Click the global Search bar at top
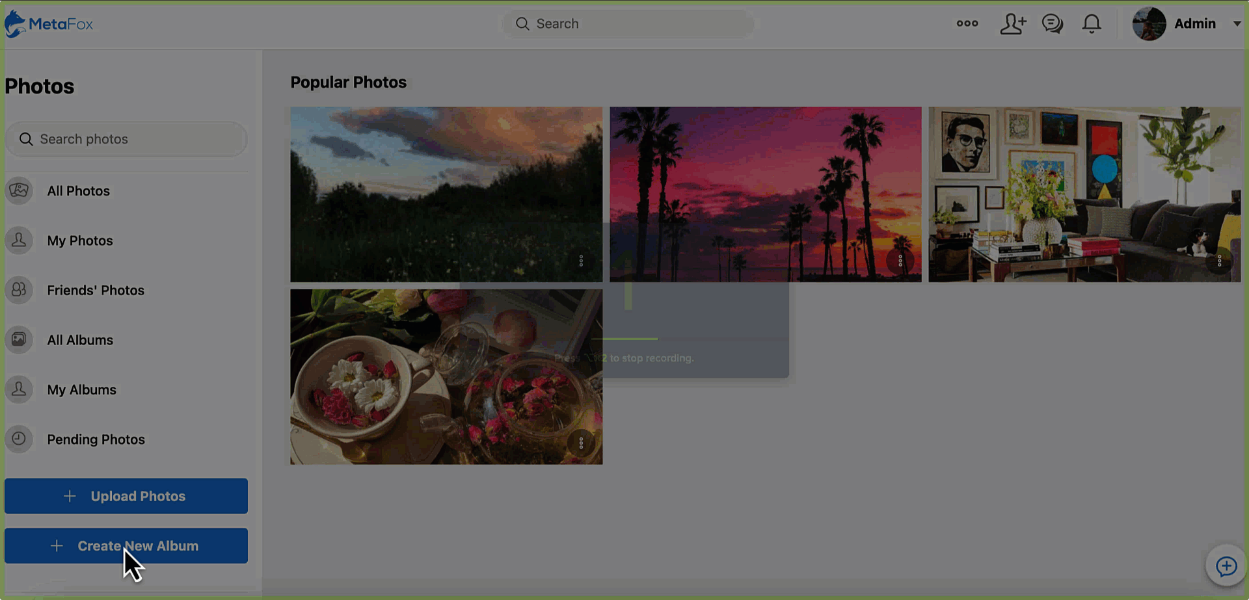The height and width of the screenshot is (600, 1249). pos(626,23)
